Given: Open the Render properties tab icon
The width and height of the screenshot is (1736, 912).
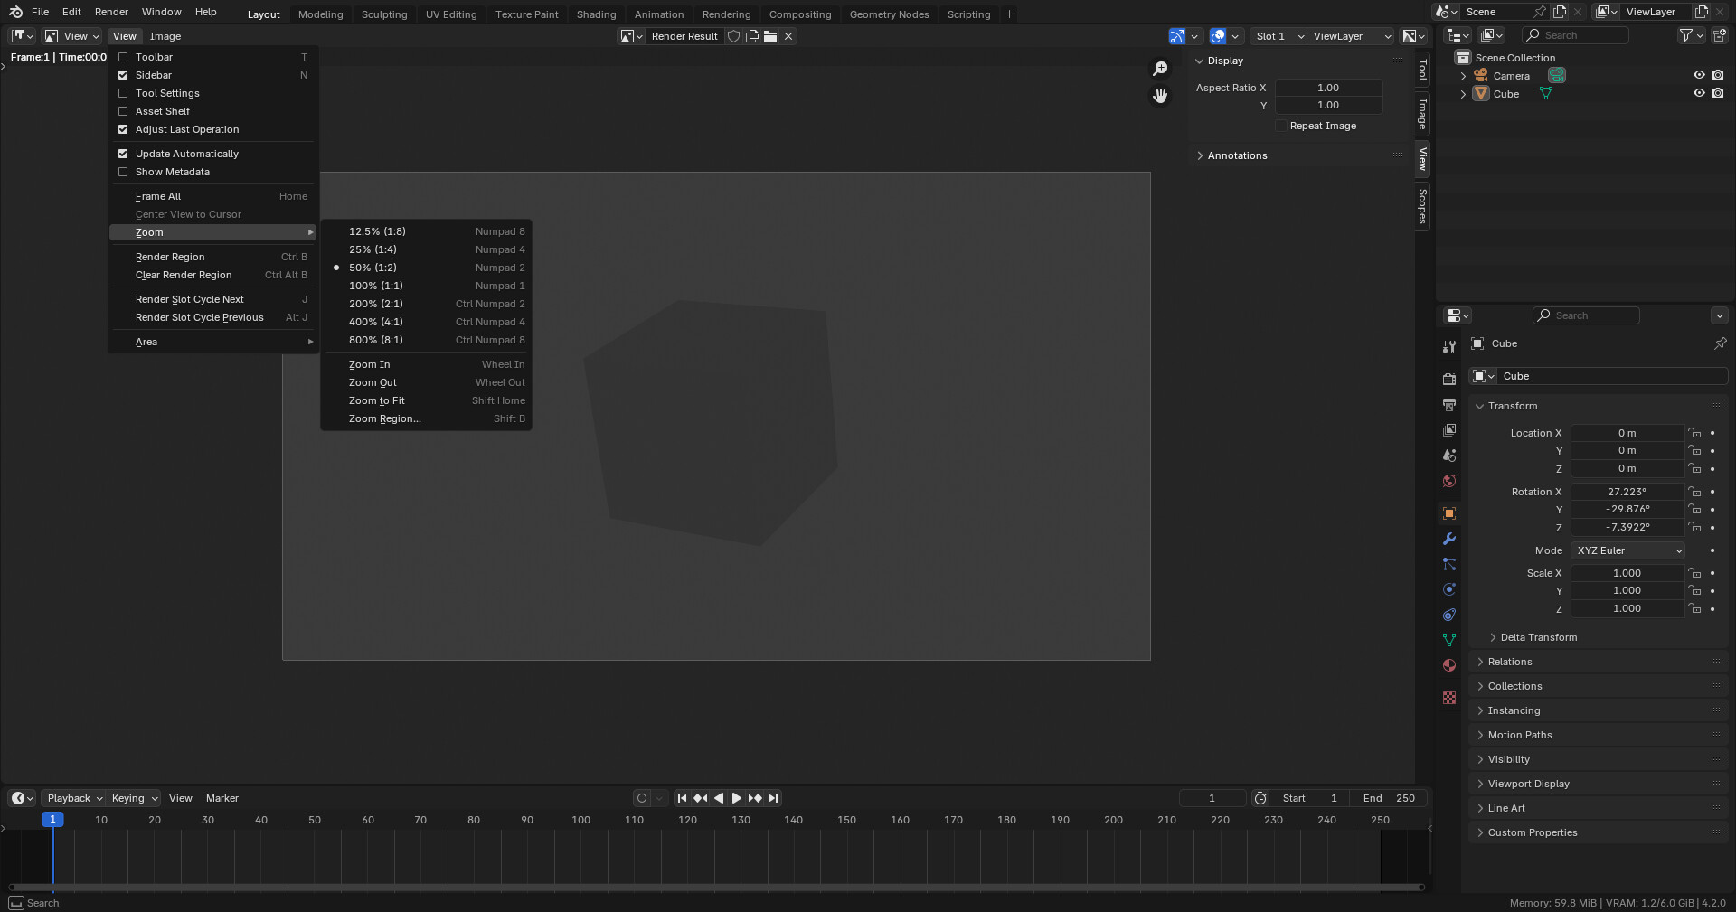Looking at the screenshot, I should pos(1449,379).
